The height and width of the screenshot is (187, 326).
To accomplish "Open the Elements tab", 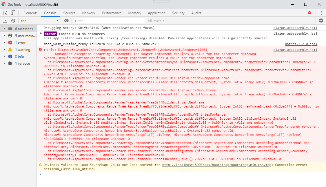I will (30, 13).
